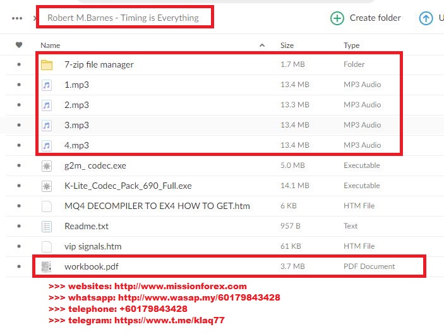Screen dimensions: 444x334
Task: Click the three-dot breadcrumb menu
Action: click(17, 18)
